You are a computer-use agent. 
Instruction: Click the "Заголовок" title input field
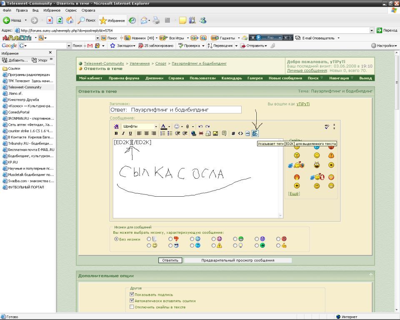tap(175, 110)
